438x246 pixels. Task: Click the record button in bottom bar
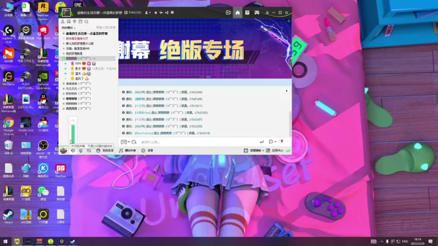[147, 151]
